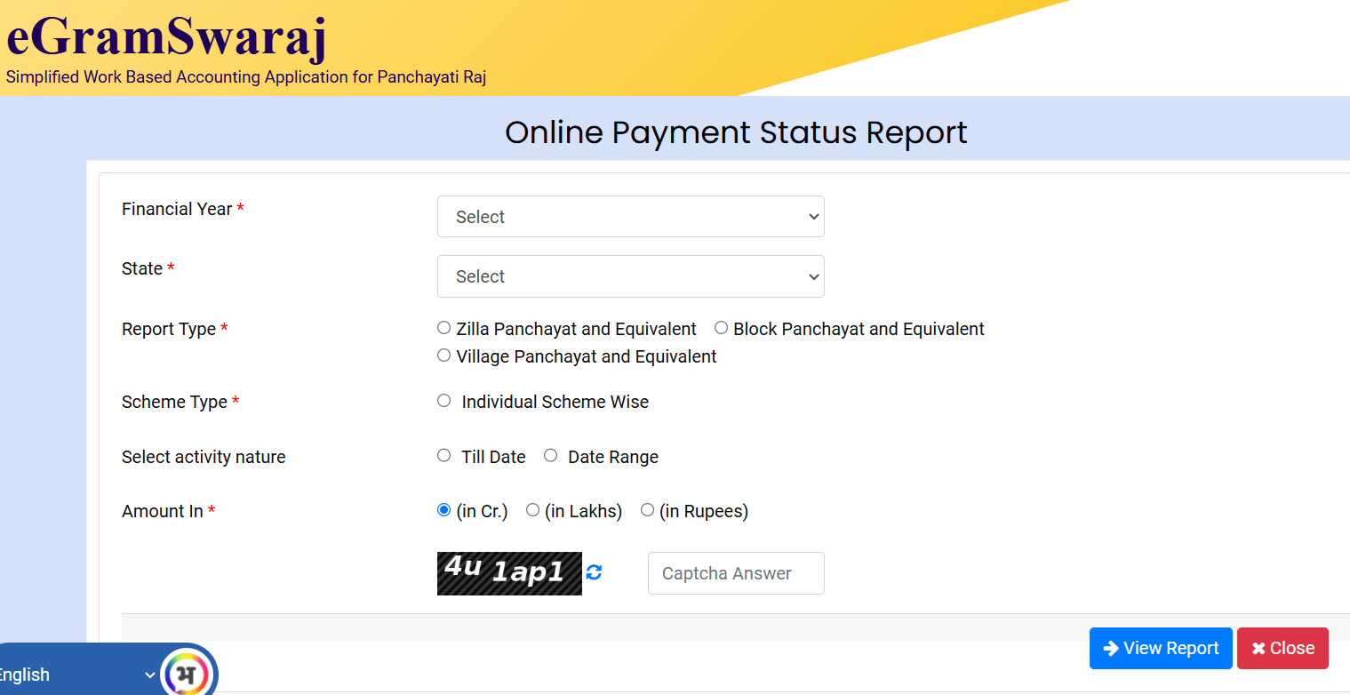Click the Select activity nature label
Screen dimensions: 1350x695
pyautogui.click(x=204, y=457)
